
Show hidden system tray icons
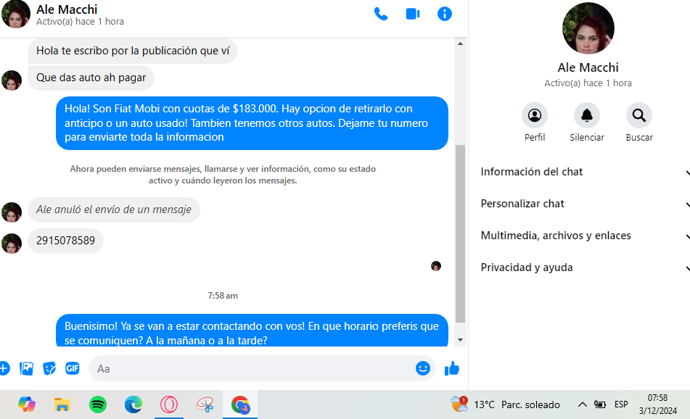click(582, 405)
